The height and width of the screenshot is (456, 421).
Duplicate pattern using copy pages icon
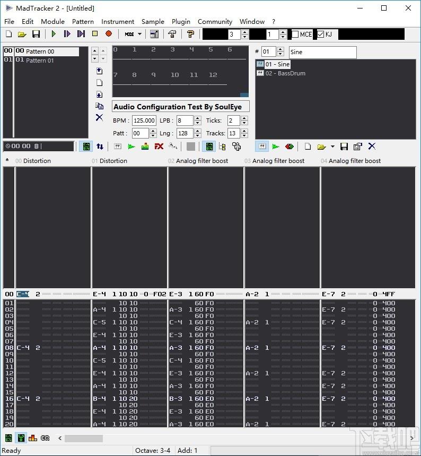[x=99, y=106]
